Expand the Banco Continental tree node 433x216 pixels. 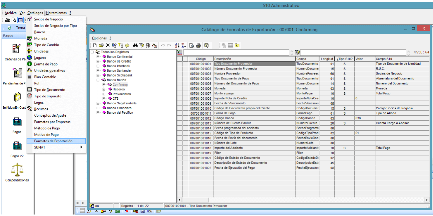click(98, 57)
